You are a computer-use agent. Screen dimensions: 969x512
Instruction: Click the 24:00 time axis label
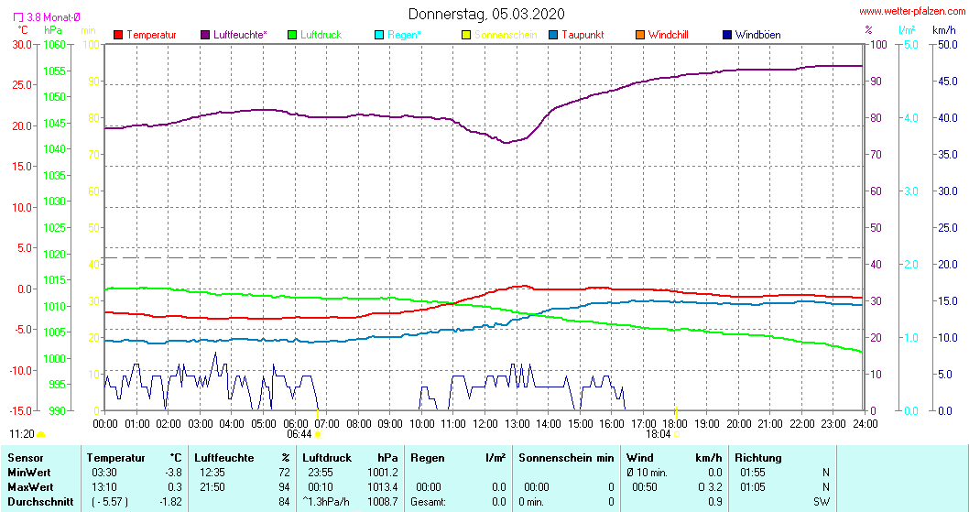pos(865,424)
